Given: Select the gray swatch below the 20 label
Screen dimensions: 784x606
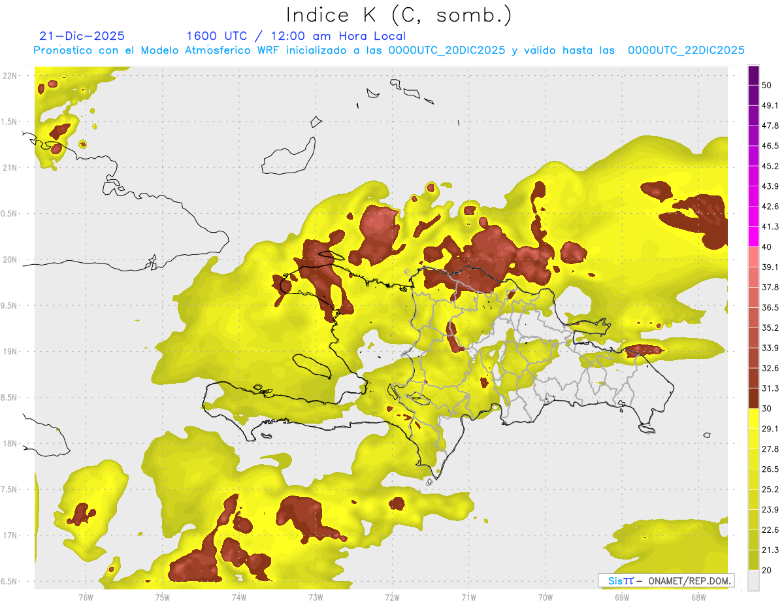Looking at the screenshot, I should tap(753, 581).
